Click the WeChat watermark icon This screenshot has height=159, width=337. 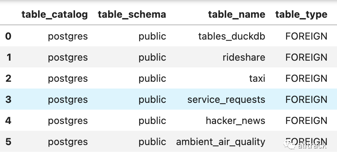click(x=290, y=145)
